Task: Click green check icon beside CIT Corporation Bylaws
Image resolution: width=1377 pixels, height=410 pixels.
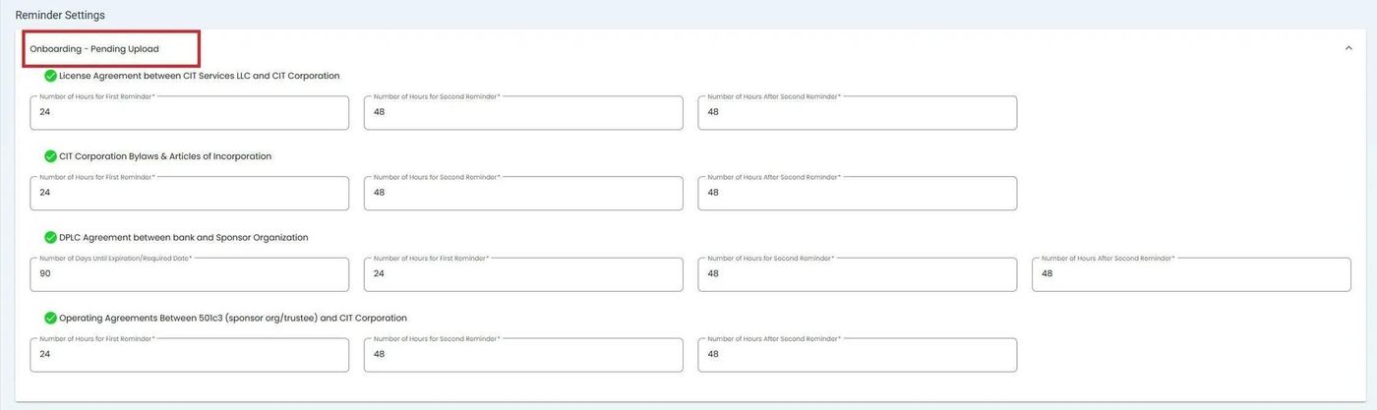Action: pos(50,156)
